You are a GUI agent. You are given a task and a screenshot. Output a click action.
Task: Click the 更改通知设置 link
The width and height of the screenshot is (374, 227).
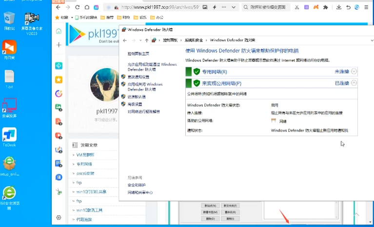138,77
